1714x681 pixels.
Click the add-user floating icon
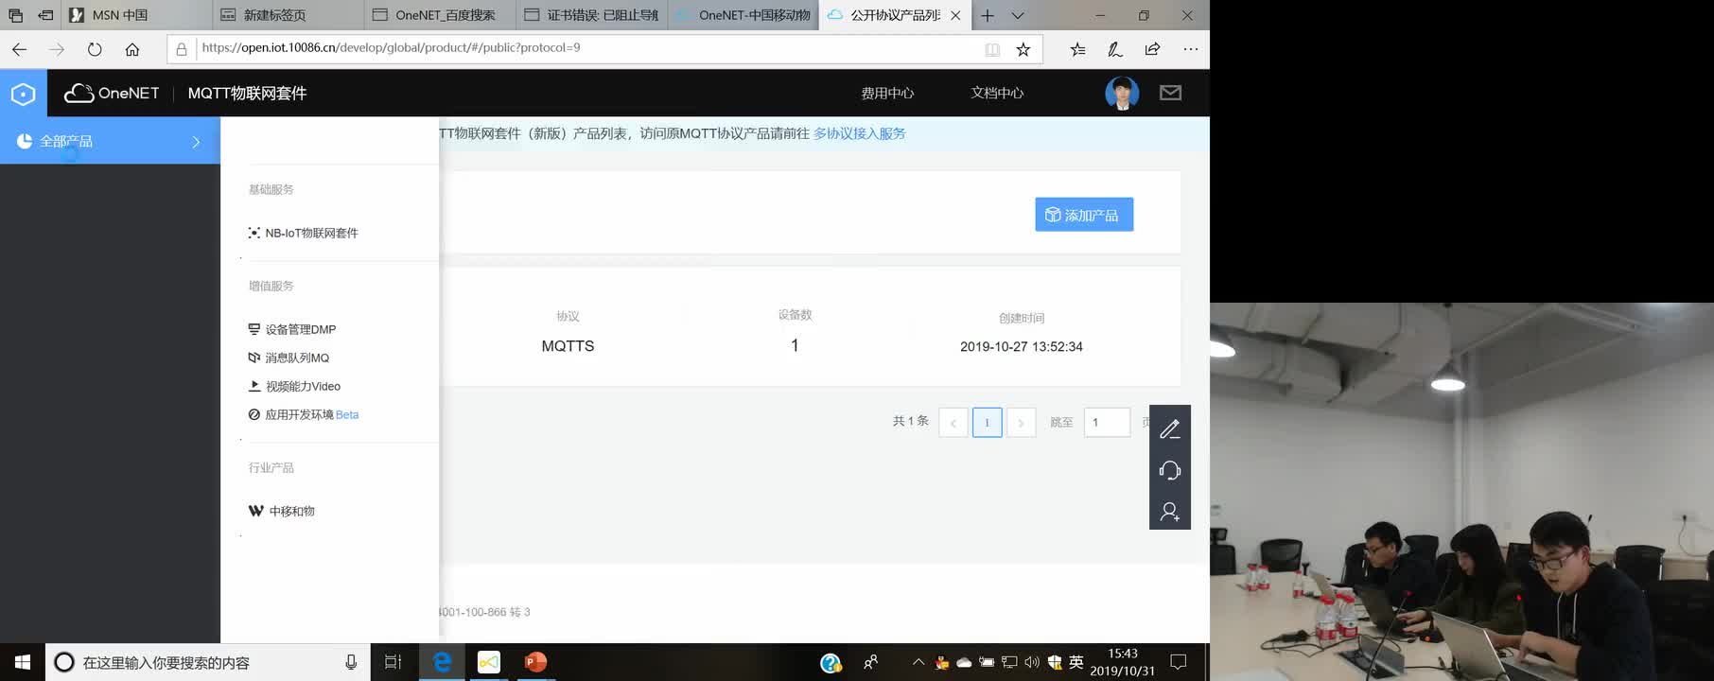1170,512
